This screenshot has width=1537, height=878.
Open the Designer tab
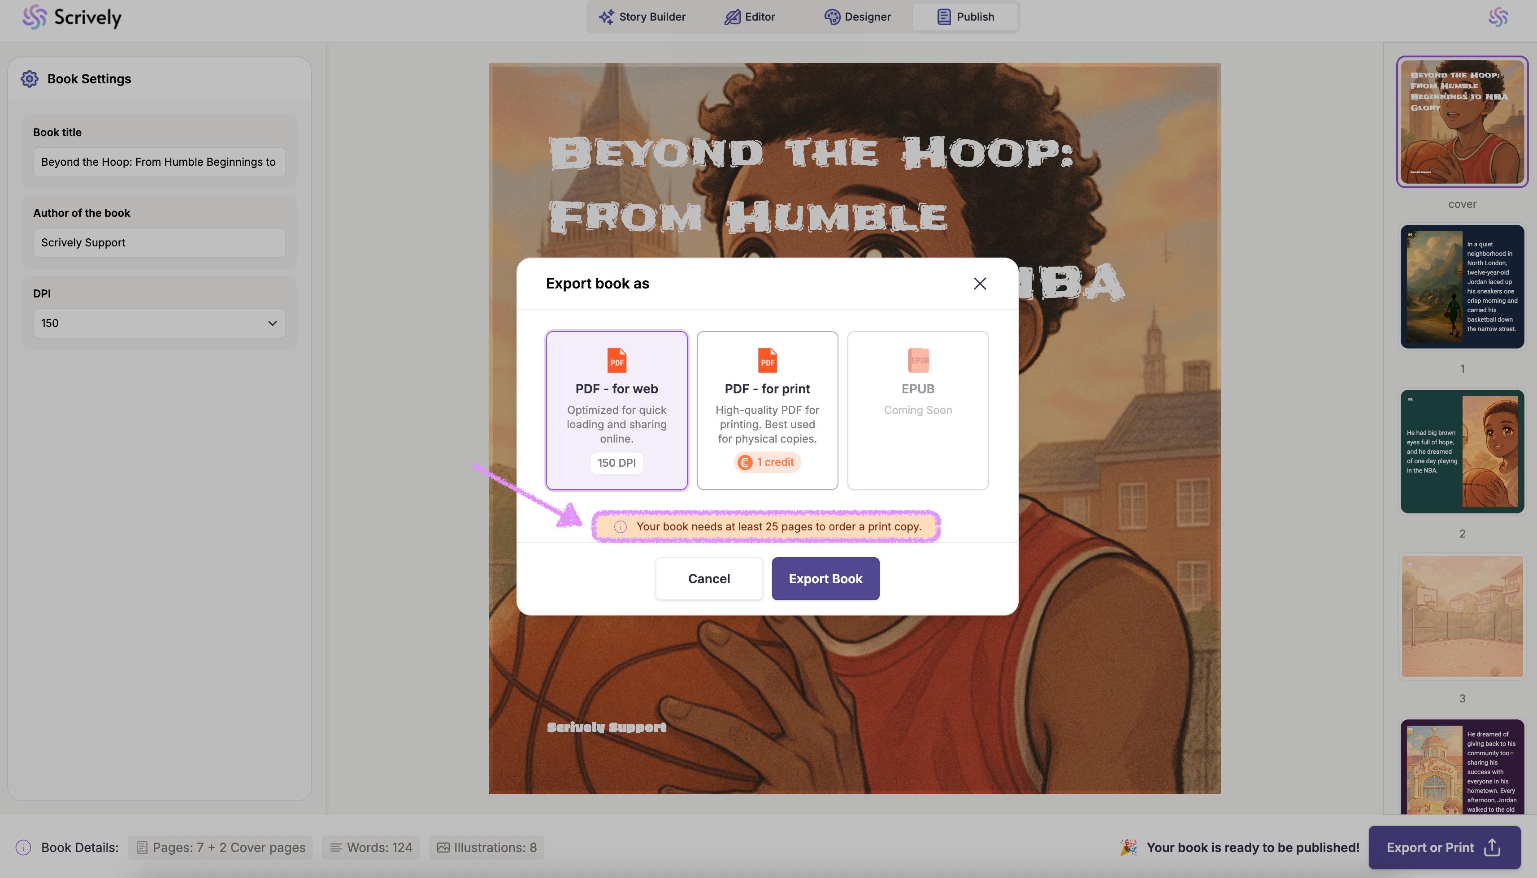coord(858,17)
